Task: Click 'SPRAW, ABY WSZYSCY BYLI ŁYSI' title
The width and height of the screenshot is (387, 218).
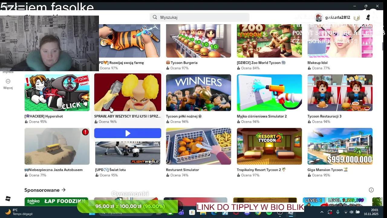Action: 127,116
